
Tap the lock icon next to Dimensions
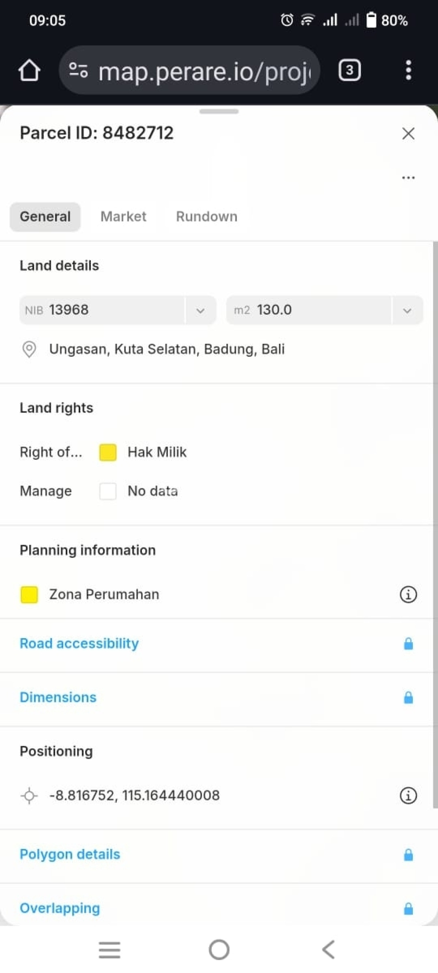[x=408, y=697]
